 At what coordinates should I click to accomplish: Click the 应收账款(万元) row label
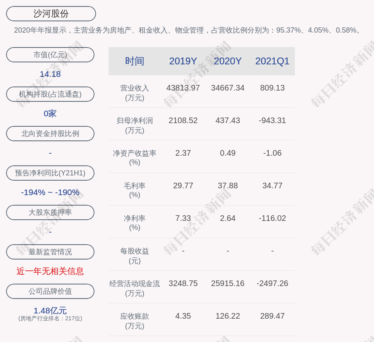(135, 321)
